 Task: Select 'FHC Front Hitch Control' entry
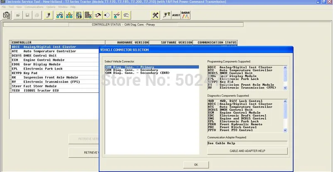(245, 127)
